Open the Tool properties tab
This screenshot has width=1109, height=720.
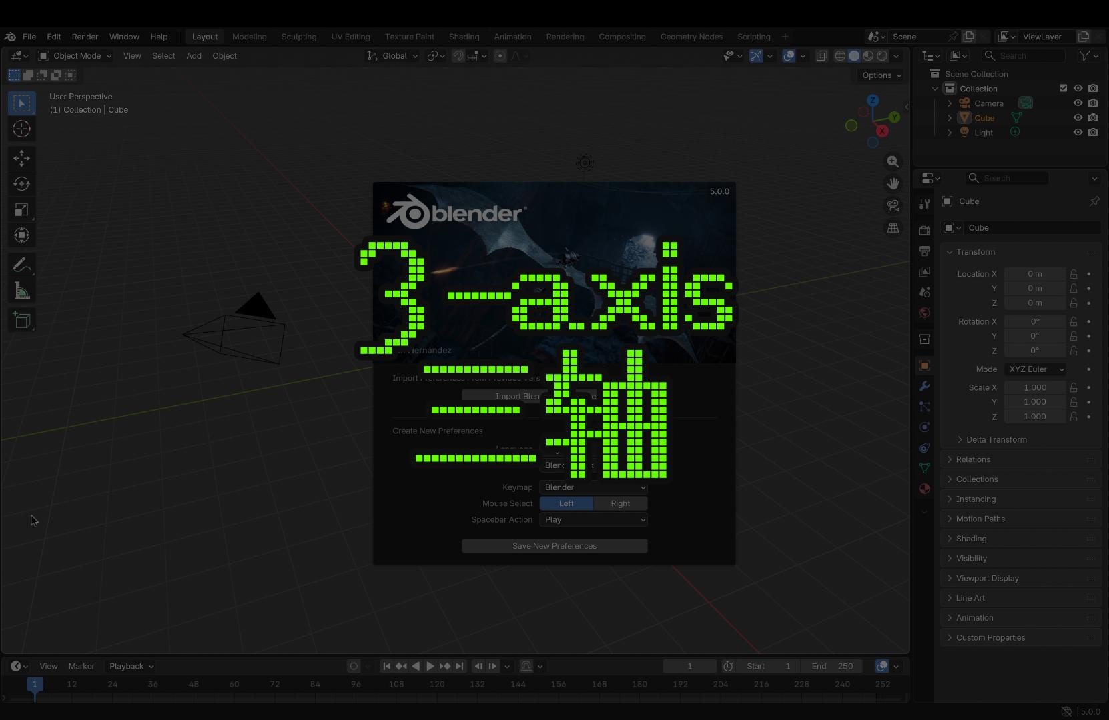tap(924, 204)
